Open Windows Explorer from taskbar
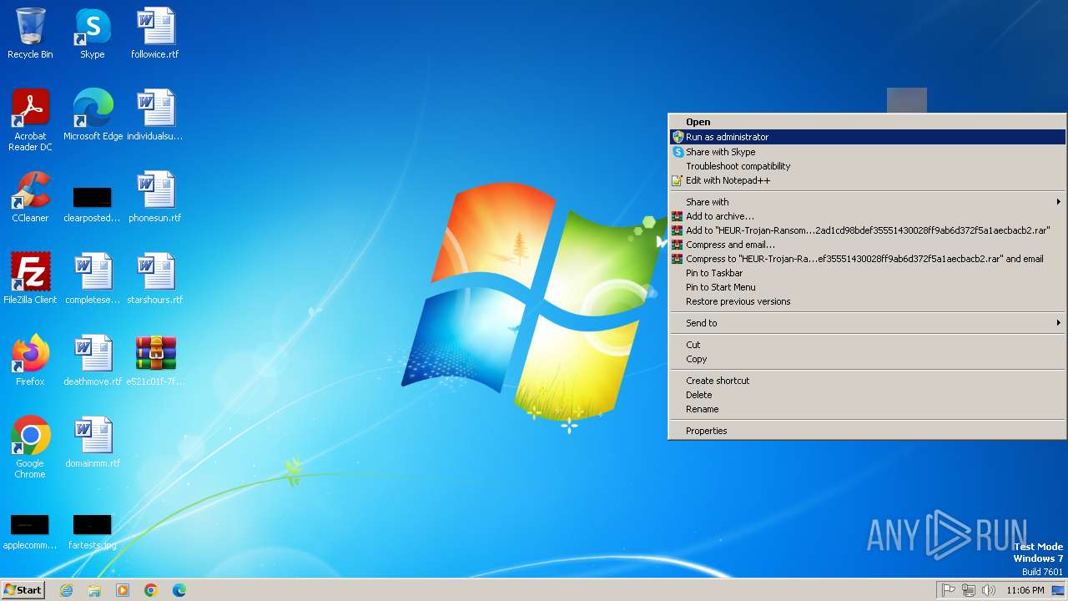 (94, 590)
